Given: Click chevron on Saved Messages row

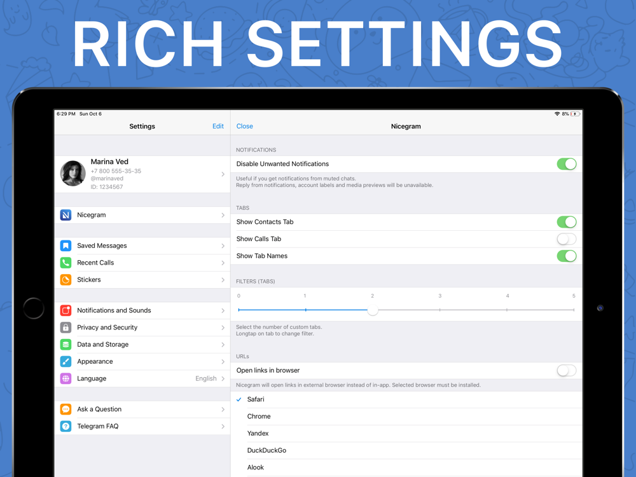Looking at the screenshot, I should (x=223, y=246).
